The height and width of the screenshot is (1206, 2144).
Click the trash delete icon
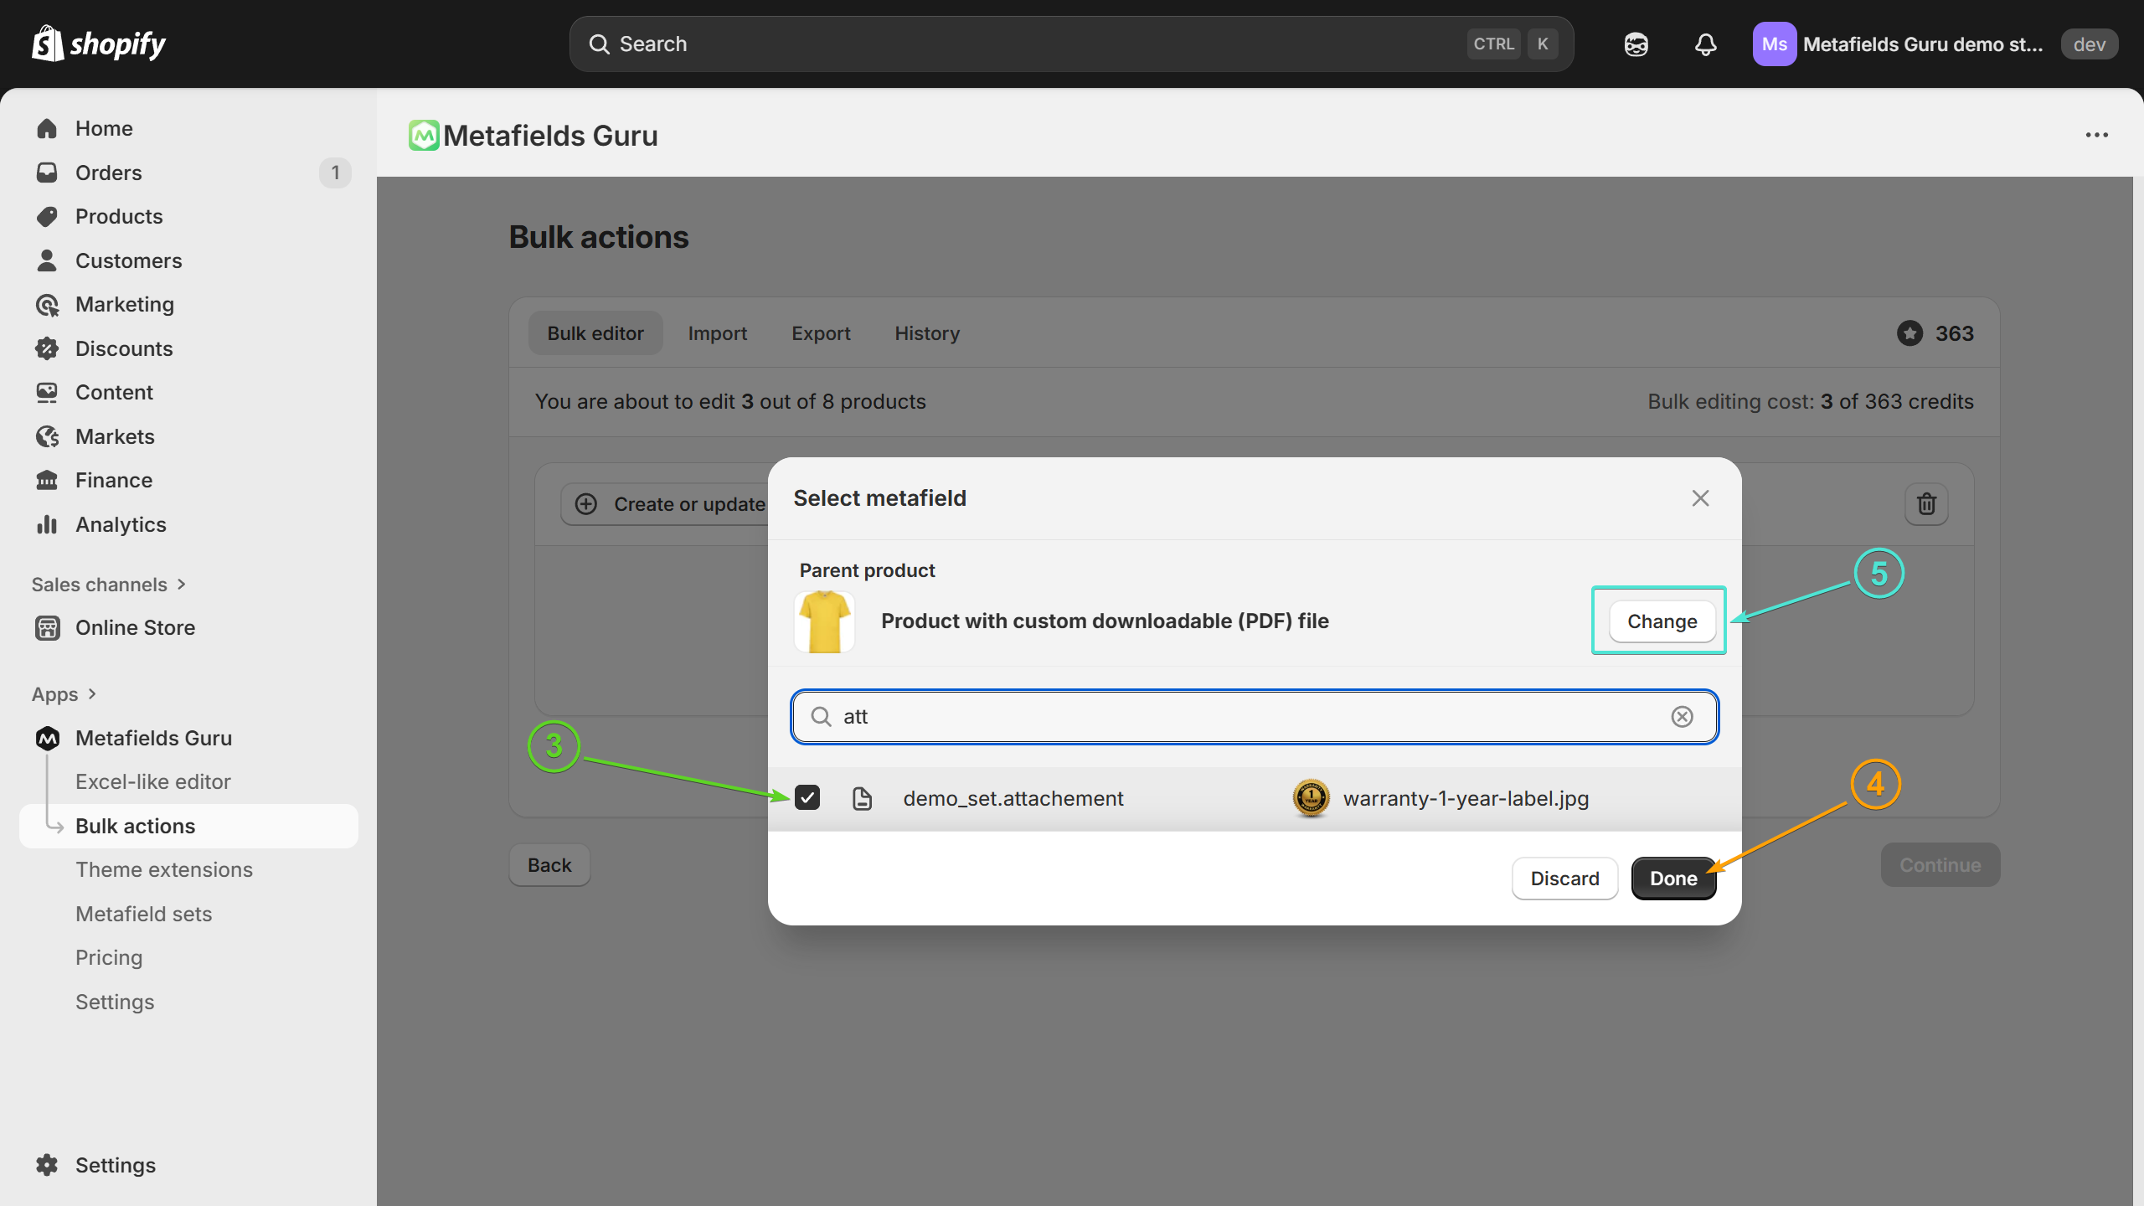point(1926,504)
